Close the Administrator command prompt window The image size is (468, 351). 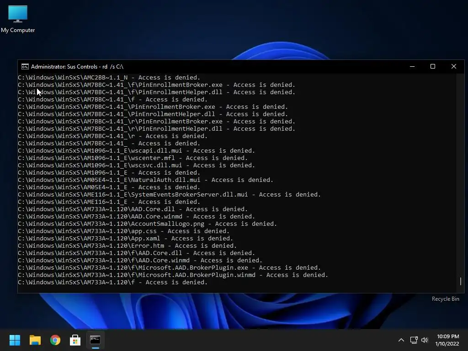point(454,66)
